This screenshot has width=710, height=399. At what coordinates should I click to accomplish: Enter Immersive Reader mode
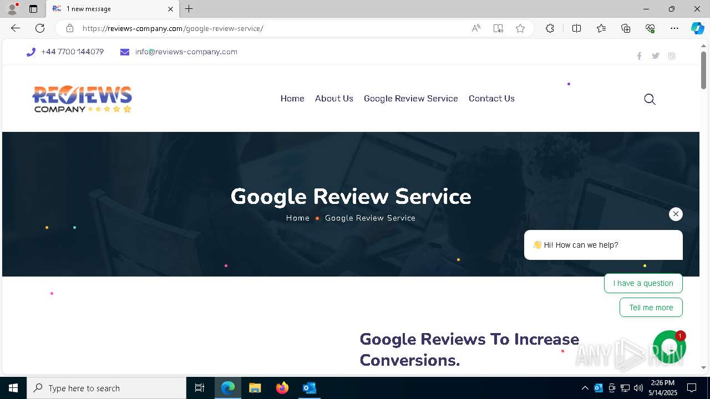[x=498, y=28]
